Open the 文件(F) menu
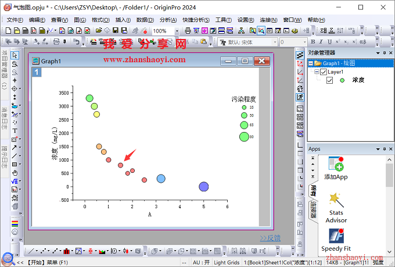Image resolution: width=395 pixels, height=267 pixels. (x=15, y=20)
